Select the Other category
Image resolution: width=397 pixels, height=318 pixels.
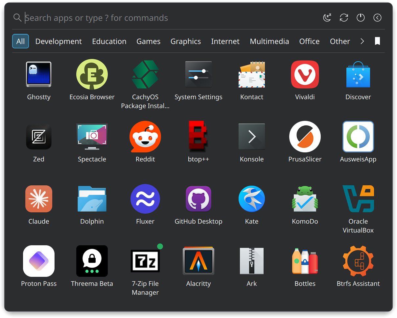(340, 41)
